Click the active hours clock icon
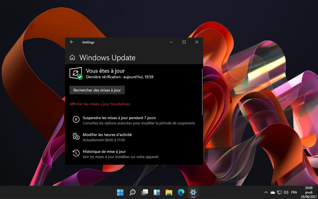 pos(76,136)
